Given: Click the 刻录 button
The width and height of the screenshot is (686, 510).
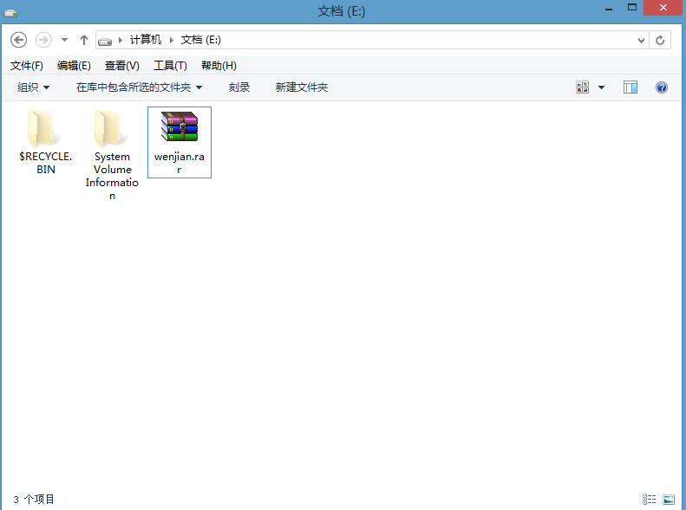Looking at the screenshot, I should [x=238, y=87].
